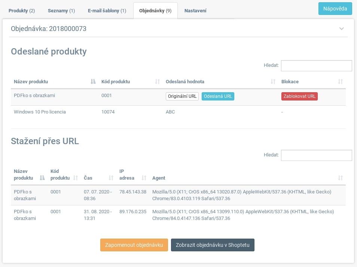357x267 pixels.
Task: Open the E-mail šablony (1) tab
Action: click(107, 11)
